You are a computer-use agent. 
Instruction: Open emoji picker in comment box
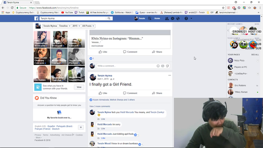point(158,66)
